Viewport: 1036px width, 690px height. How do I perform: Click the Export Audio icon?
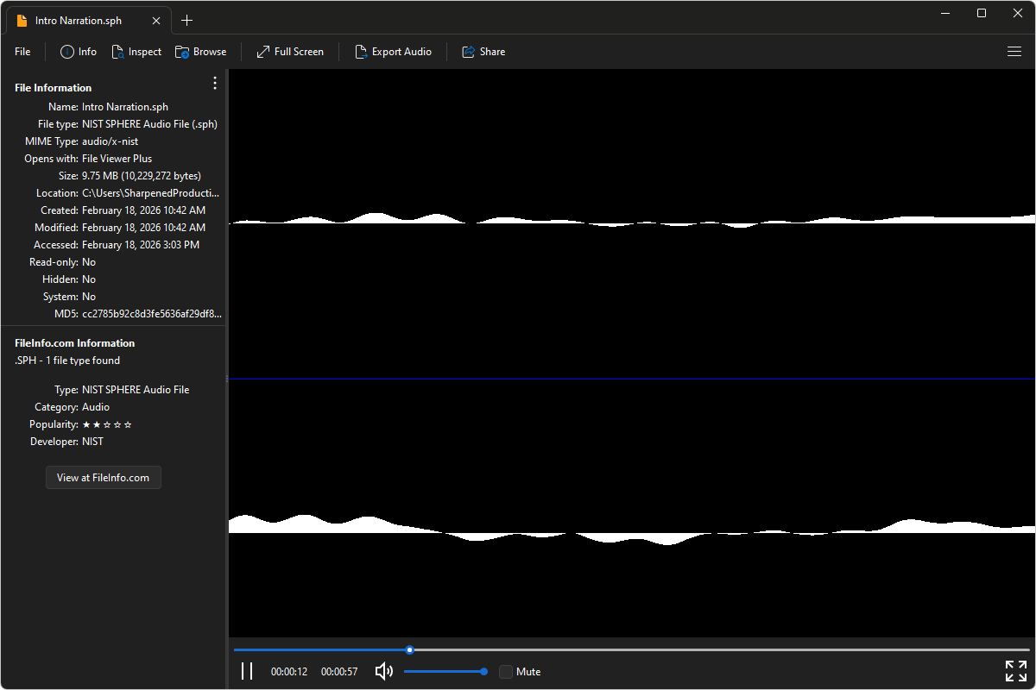point(362,52)
